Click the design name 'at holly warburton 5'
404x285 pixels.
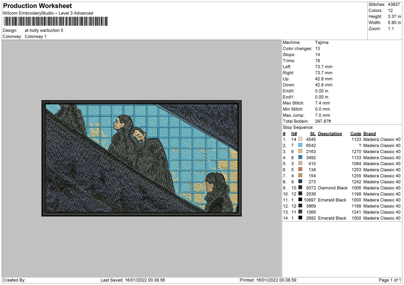(44, 30)
